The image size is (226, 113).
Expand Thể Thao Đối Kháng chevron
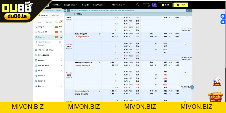pyautogui.click(x=61, y=50)
